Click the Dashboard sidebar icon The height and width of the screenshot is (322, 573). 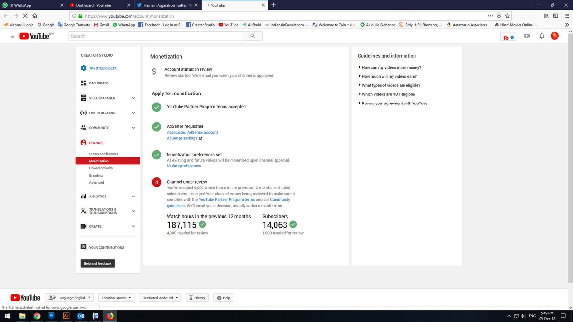(x=84, y=83)
